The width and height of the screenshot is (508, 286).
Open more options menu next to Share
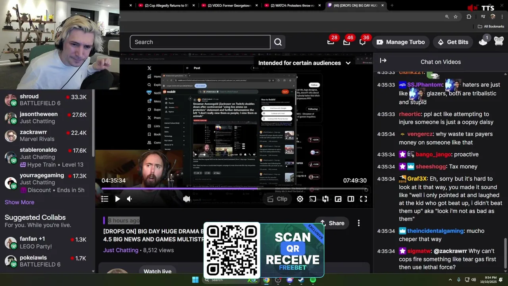click(x=359, y=223)
